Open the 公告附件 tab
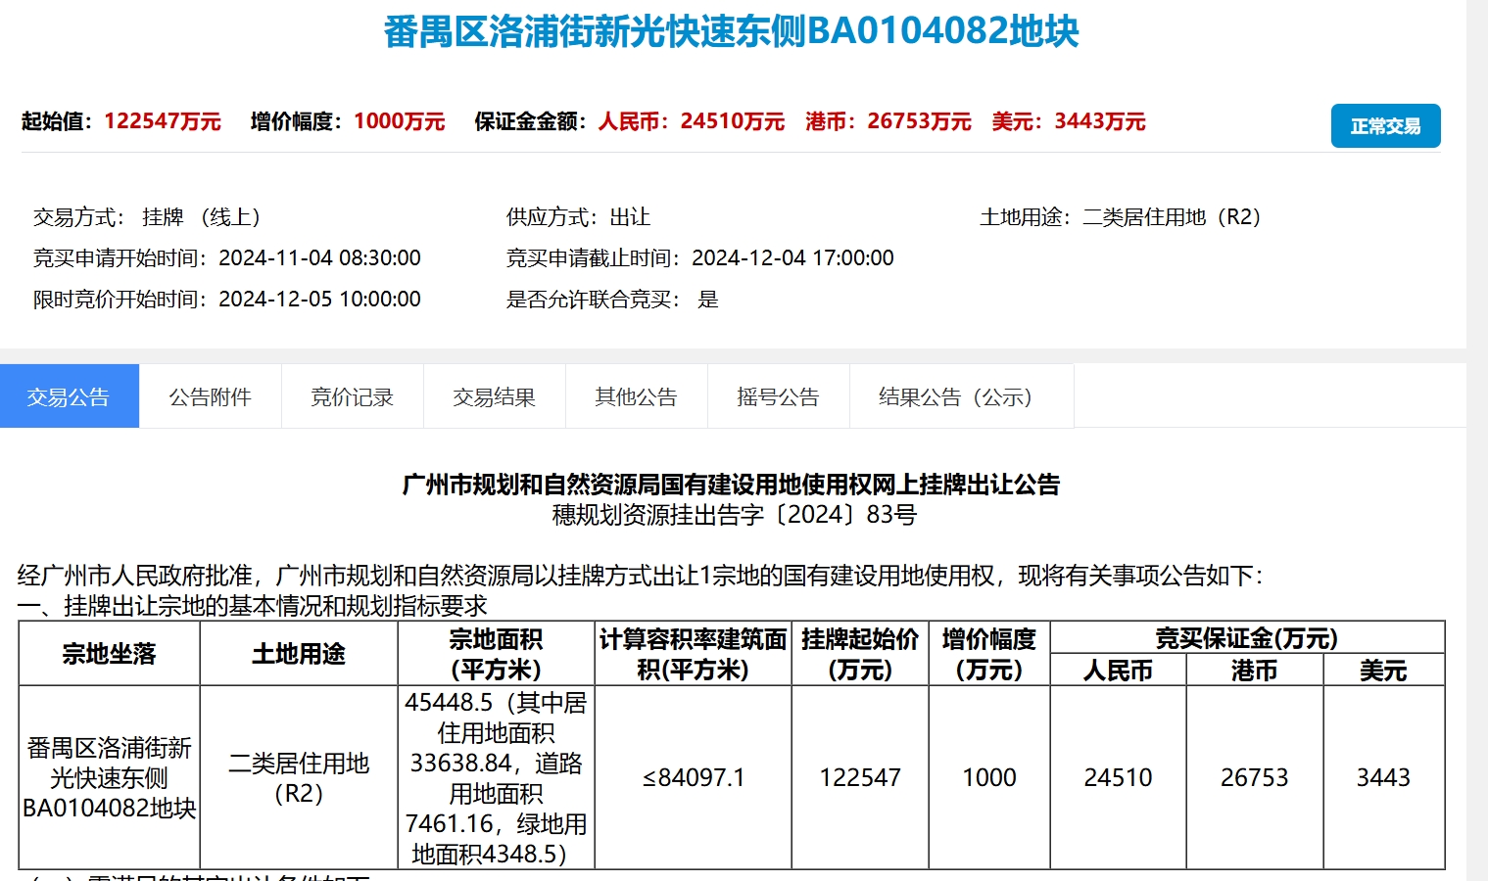 pos(210,396)
